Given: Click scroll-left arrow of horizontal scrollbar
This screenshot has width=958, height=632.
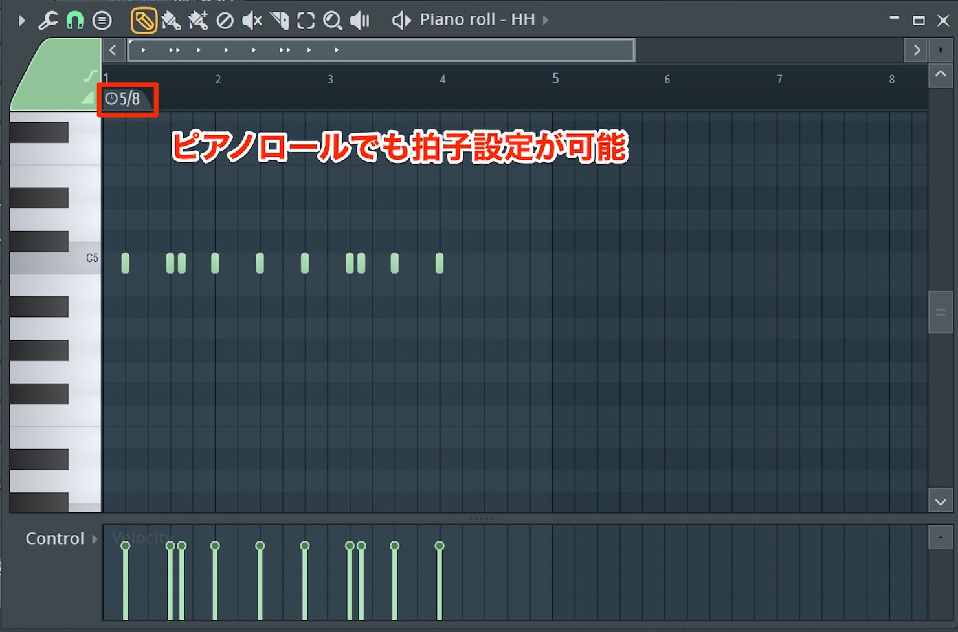Looking at the screenshot, I should [x=113, y=50].
